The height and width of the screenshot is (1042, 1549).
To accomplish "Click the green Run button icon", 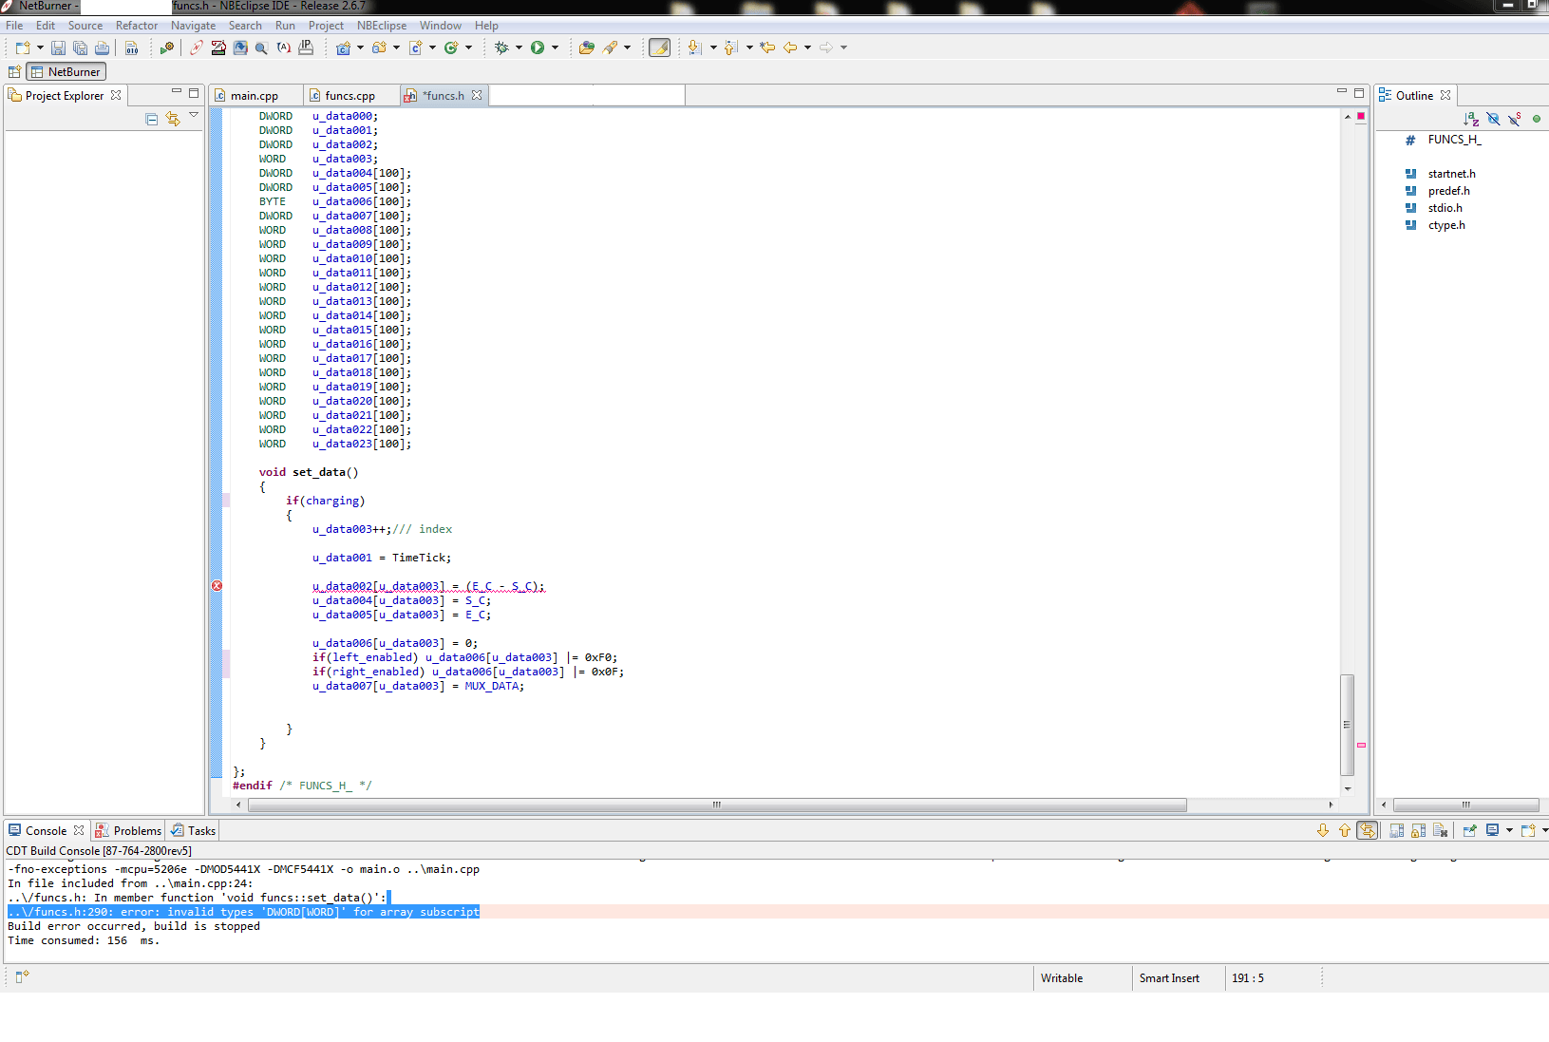I will pos(538,47).
